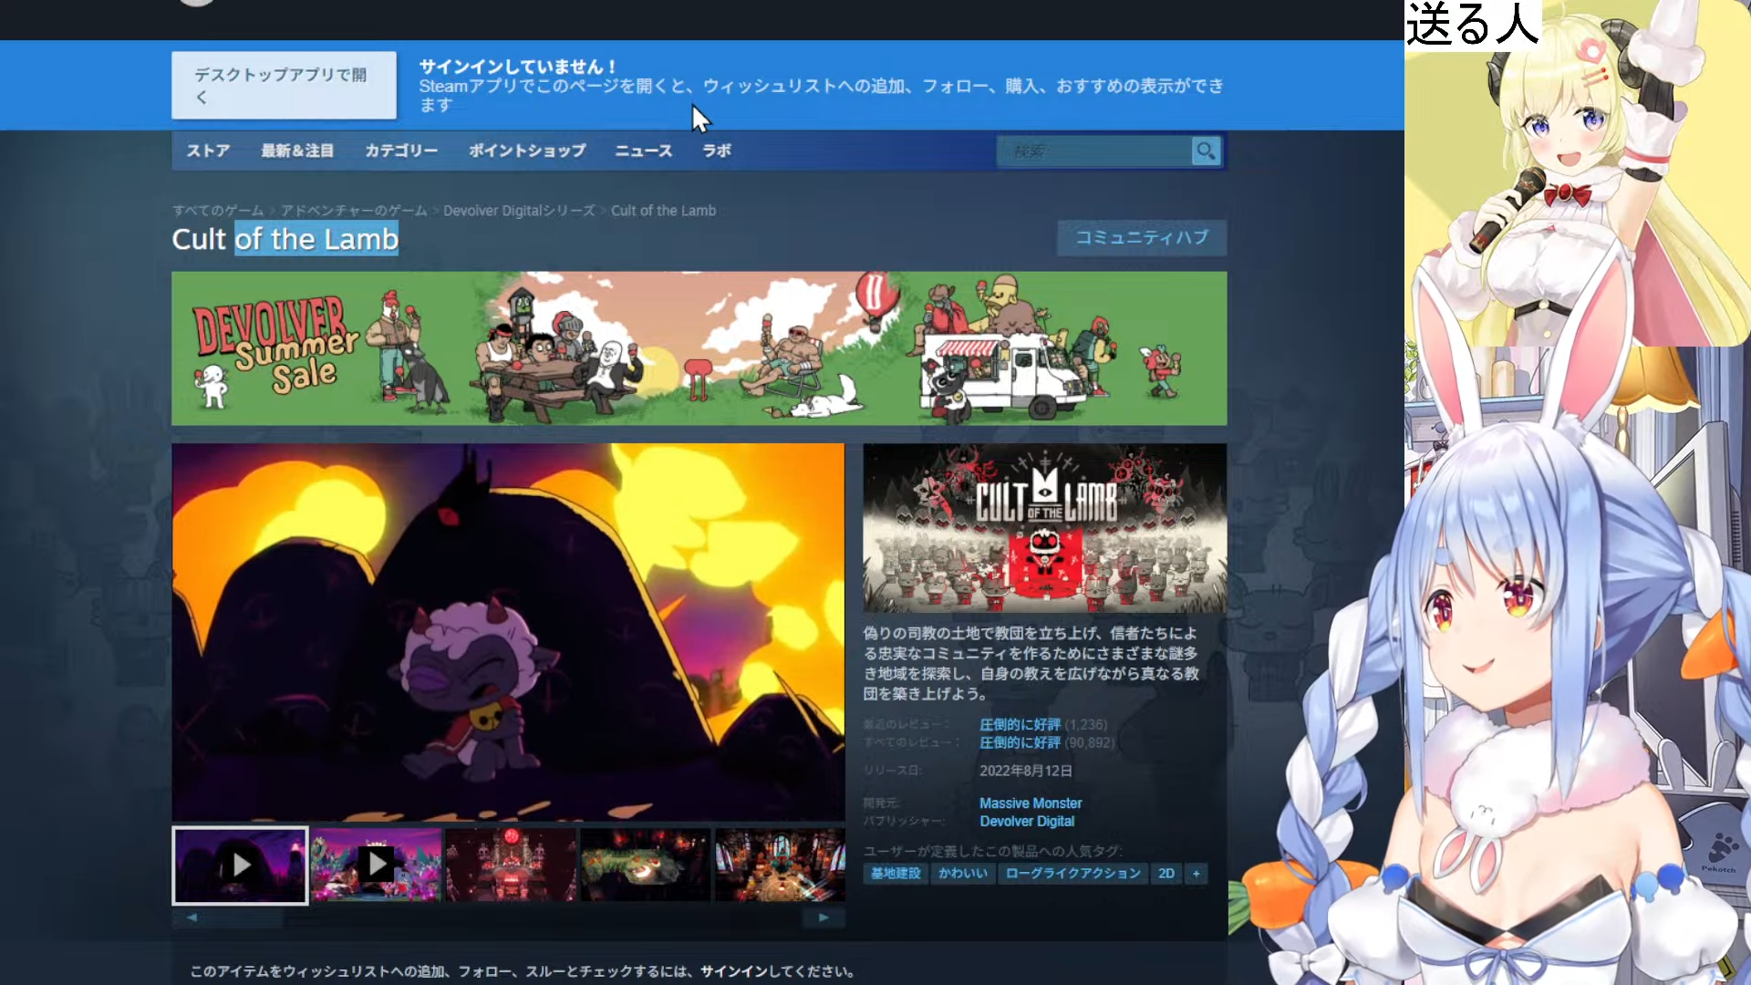Click the Devolver Digitalシリーズ breadcrumb
Image resolution: width=1751 pixels, height=985 pixels.
pyautogui.click(x=519, y=211)
